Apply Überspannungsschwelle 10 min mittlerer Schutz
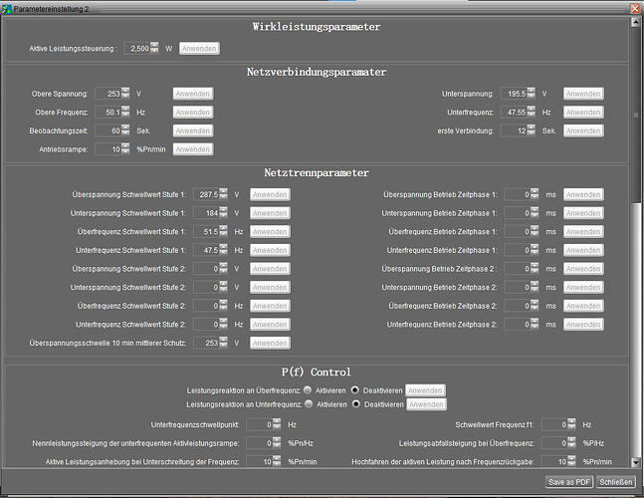The height and width of the screenshot is (498, 644). [270, 343]
